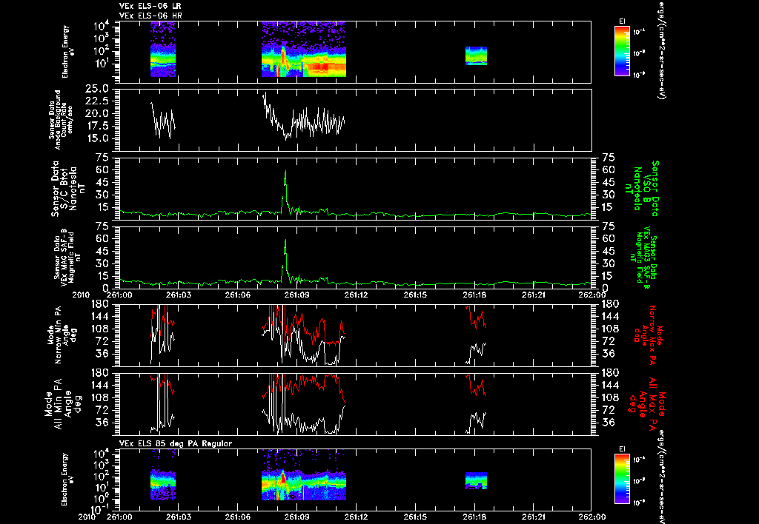Image resolution: width=759 pixels, height=524 pixels.
Task: Click the central spectrogram block in the 85 deg PA panel
Action: tap(303, 476)
